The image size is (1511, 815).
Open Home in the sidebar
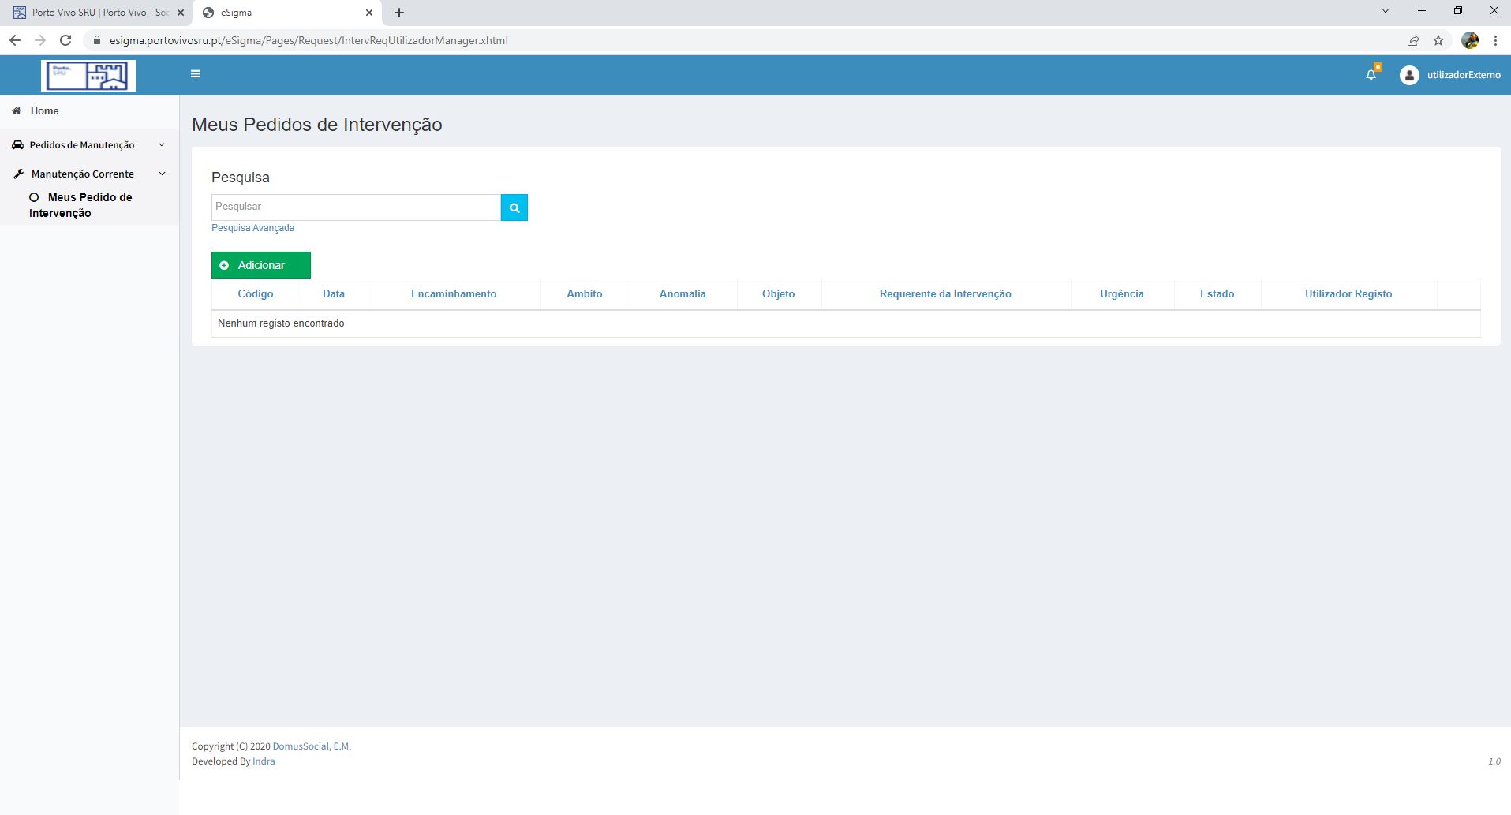tap(44, 111)
